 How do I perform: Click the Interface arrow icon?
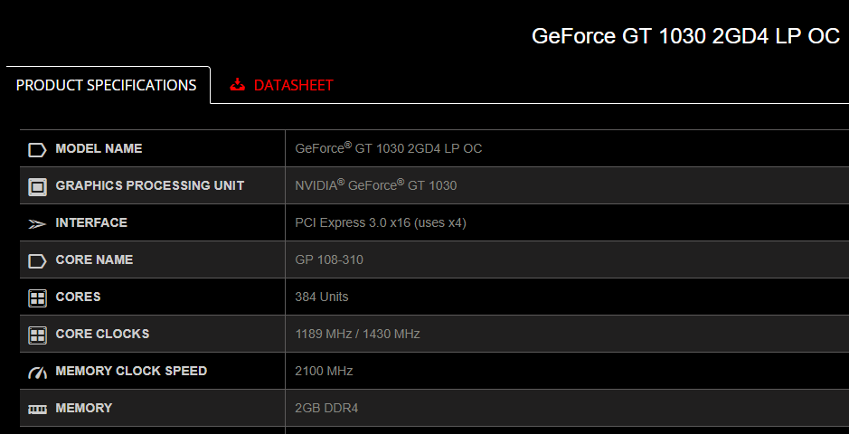37,223
